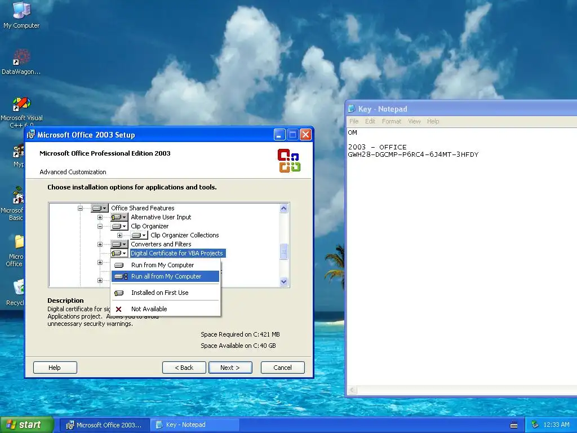Open install dropdown for Alternative User Input
This screenshot has height=433, width=577.
119,217
